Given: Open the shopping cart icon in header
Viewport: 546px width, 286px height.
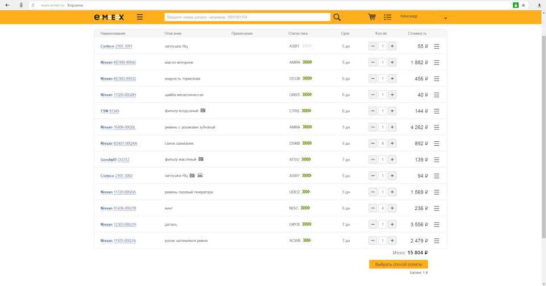Looking at the screenshot, I should [372, 17].
